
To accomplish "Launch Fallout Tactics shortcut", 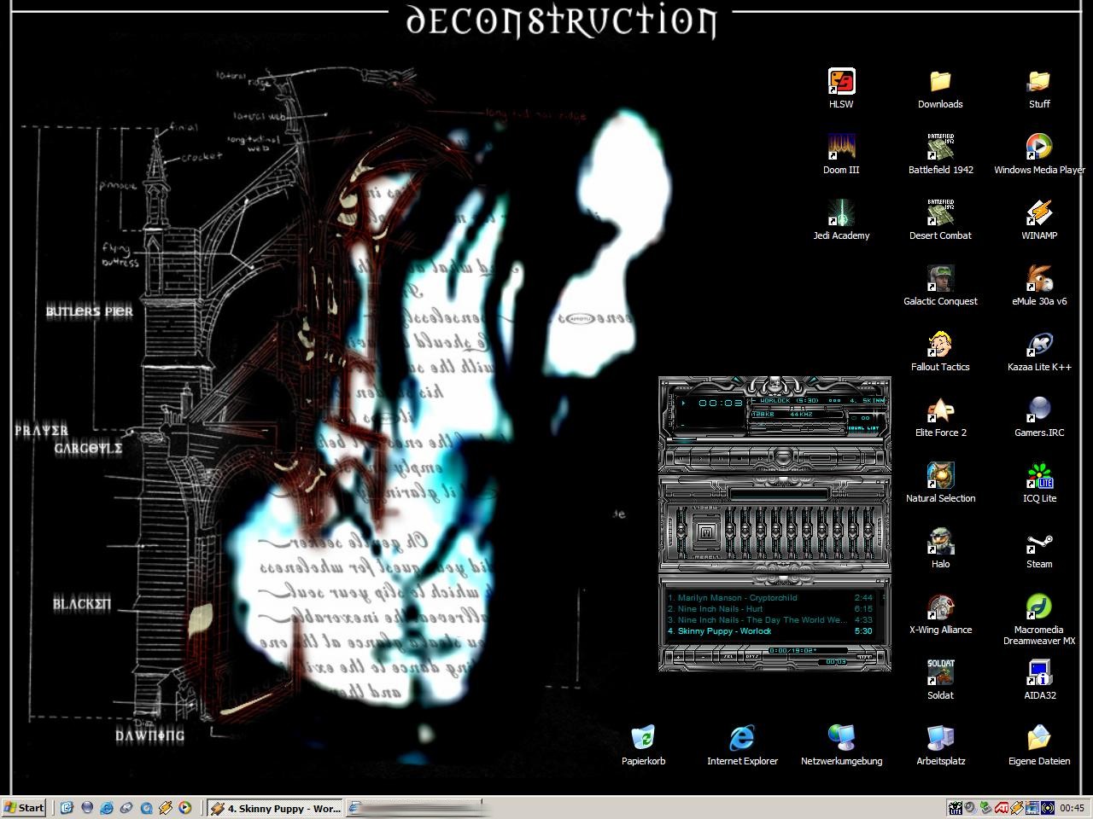I will click(940, 351).
